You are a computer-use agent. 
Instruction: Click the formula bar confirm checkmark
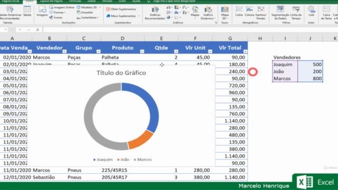[29, 30]
